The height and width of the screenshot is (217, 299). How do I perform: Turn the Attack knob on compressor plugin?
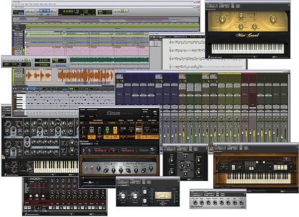[145, 192]
